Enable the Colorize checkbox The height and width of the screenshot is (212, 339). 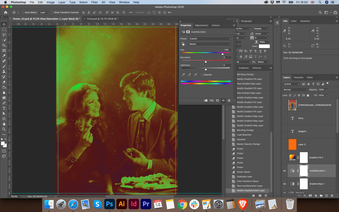coord(202,75)
